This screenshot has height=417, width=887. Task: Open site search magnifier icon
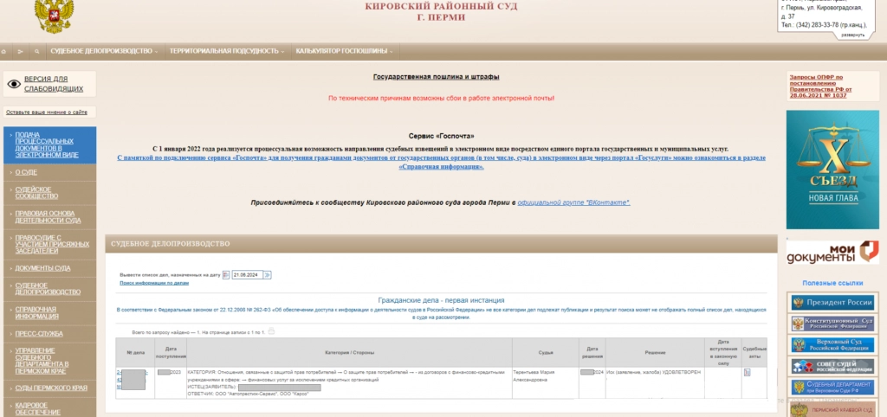pos(36,51)
